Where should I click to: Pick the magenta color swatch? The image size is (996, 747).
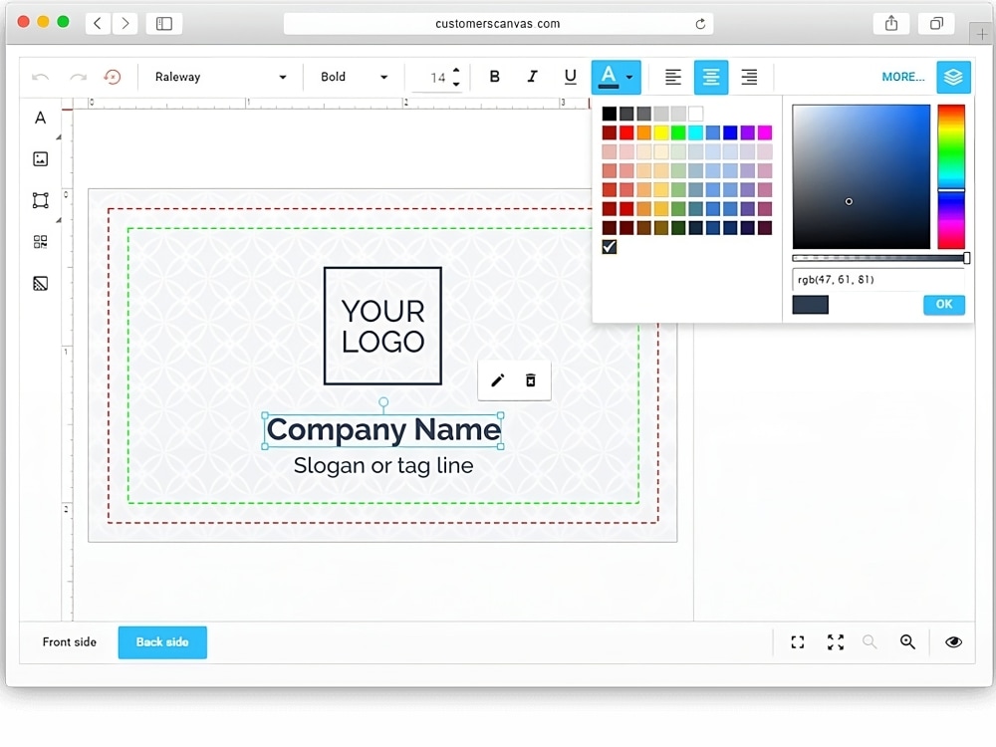(x=765, y=132)
